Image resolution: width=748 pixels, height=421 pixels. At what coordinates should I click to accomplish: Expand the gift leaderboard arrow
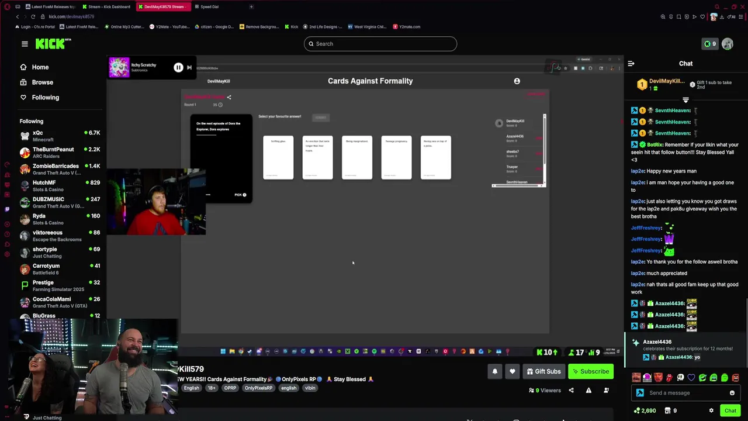[x=686, y=101]
